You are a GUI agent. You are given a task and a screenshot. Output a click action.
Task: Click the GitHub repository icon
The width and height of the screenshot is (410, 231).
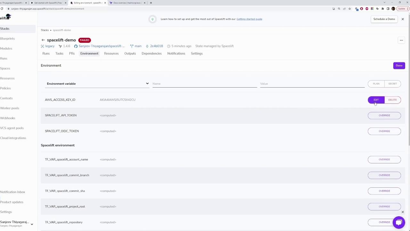(76, 46)
